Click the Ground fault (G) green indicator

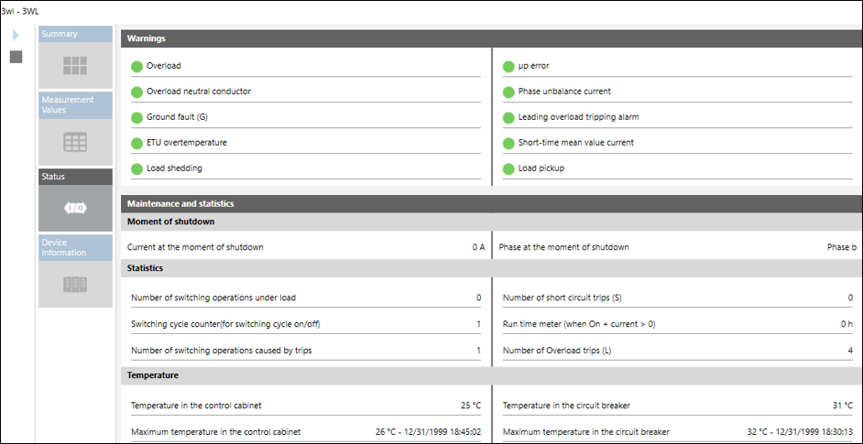[137, 117]
